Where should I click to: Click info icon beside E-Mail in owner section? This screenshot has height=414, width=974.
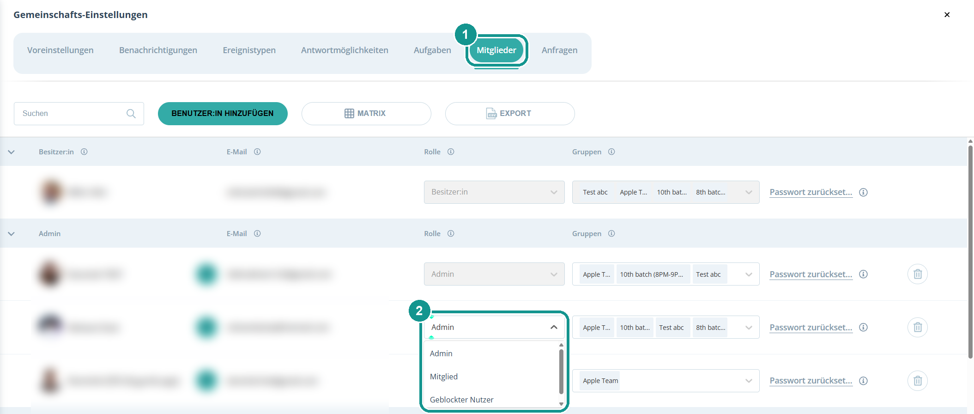click(x=257, y=152)
